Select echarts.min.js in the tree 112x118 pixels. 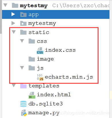pyautogui.click(x=69, y=77)
